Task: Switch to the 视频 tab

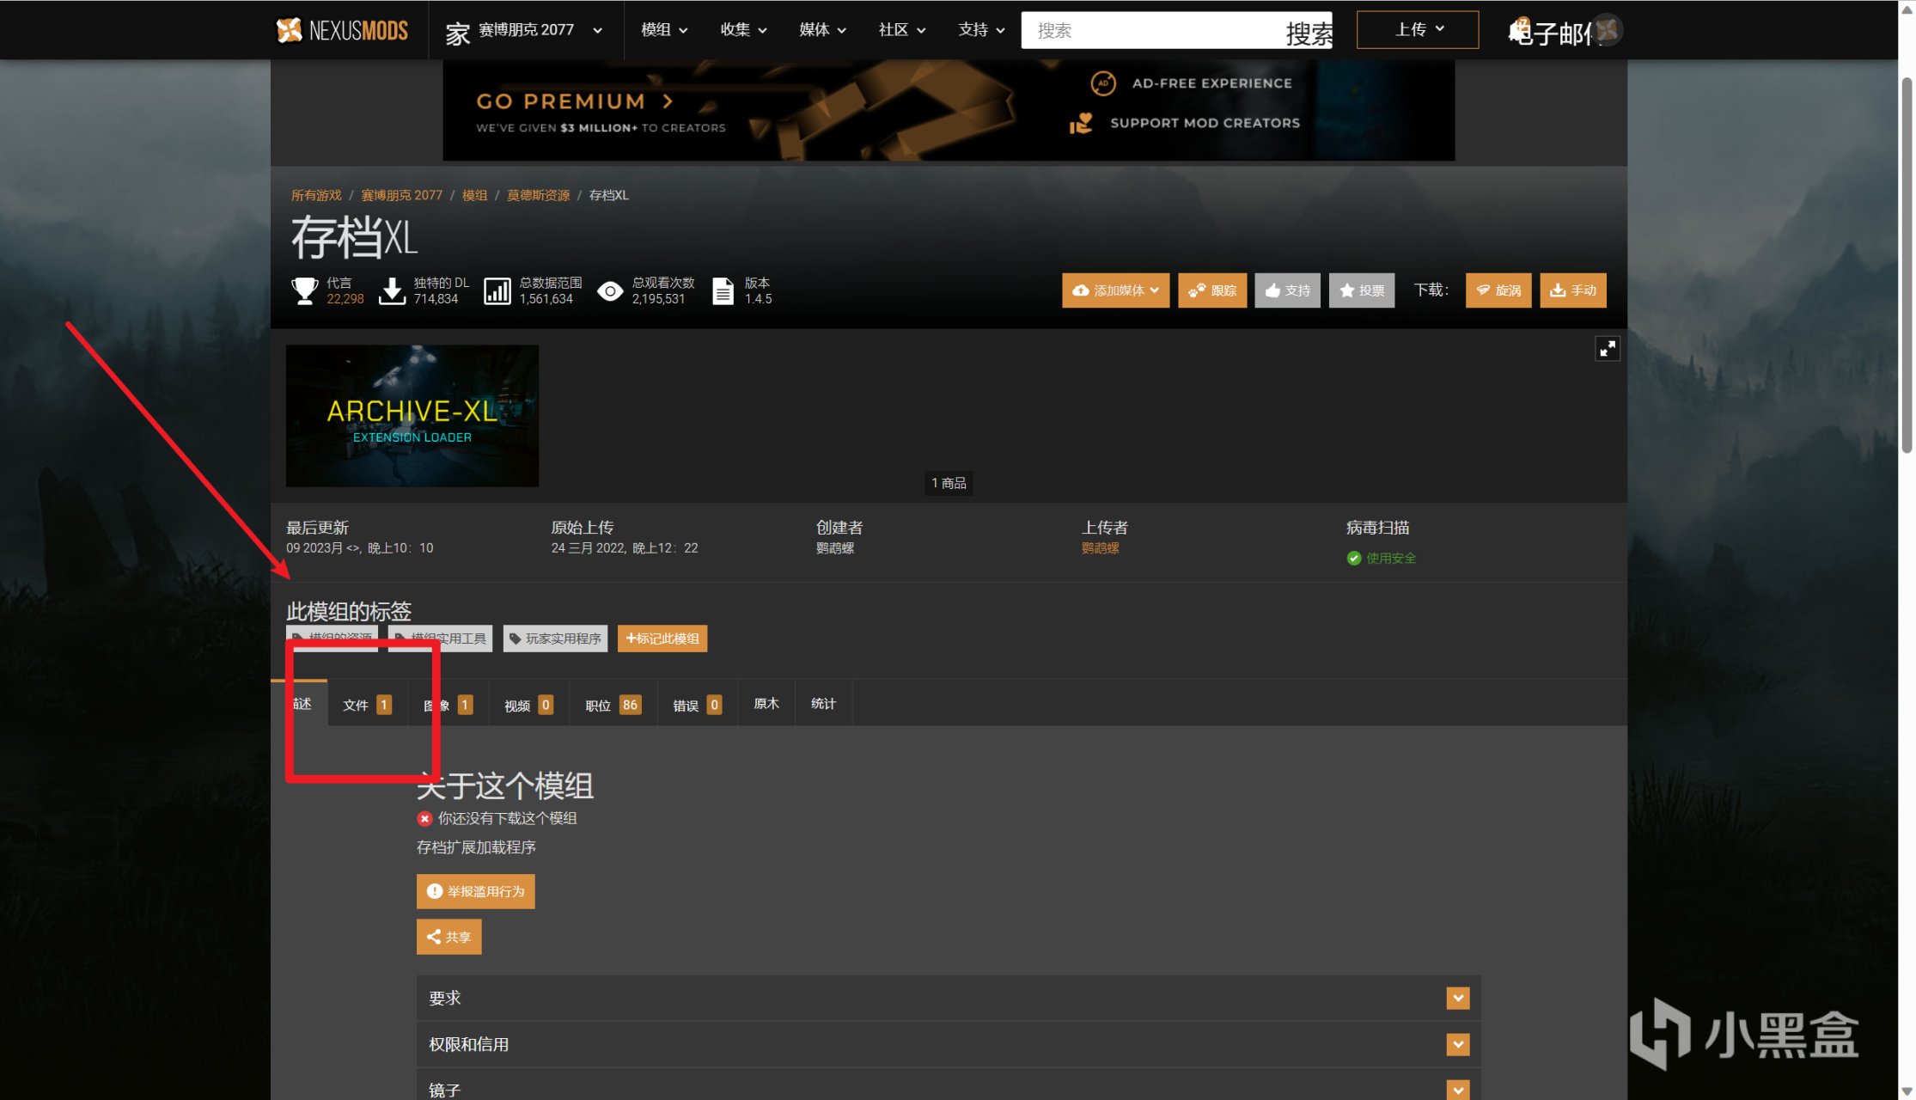Action: tap(528, 705)
